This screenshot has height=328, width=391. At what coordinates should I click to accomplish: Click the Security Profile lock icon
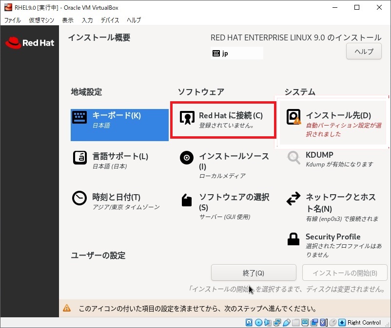coord(293,239)
